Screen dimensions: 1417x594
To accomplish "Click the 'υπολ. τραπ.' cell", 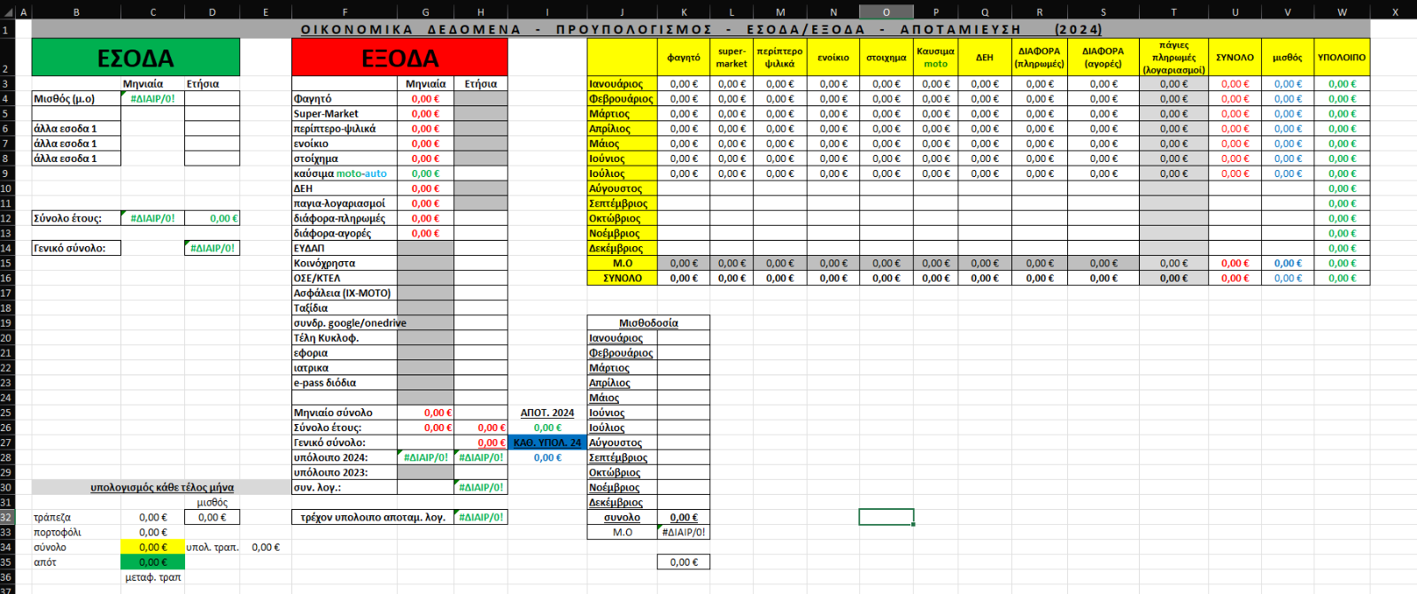I will 213,547.
